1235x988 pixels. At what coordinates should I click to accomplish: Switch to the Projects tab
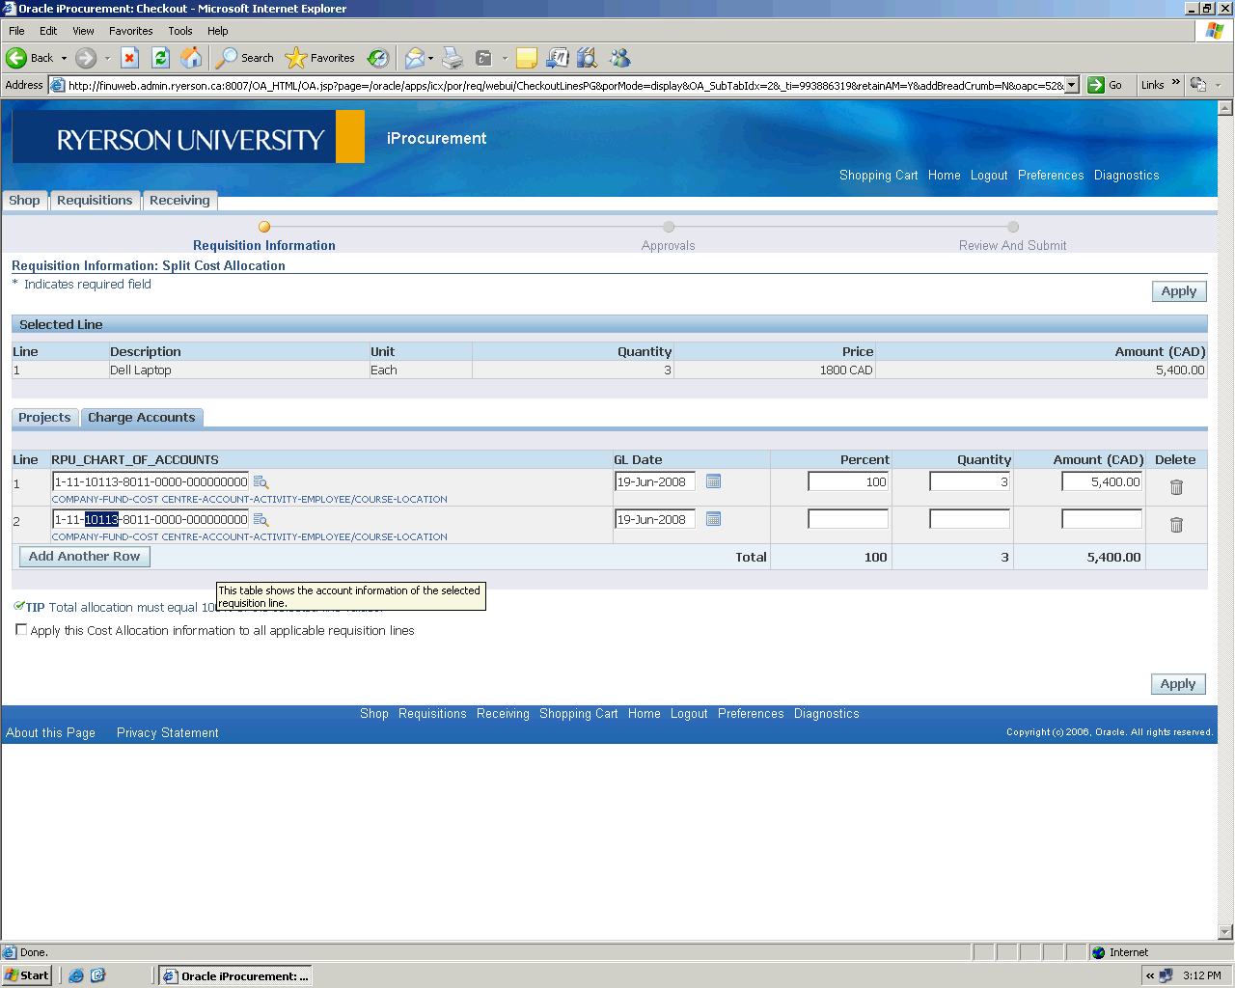[x=44, y=418]
